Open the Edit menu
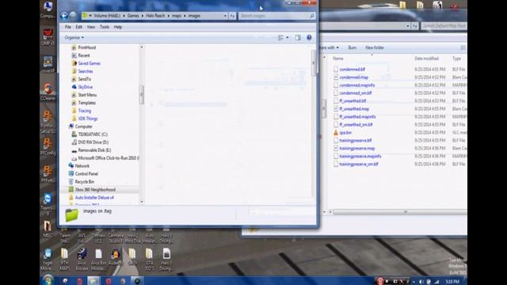The height and width of the screenshot is (285, 507). tap(79, 27)
